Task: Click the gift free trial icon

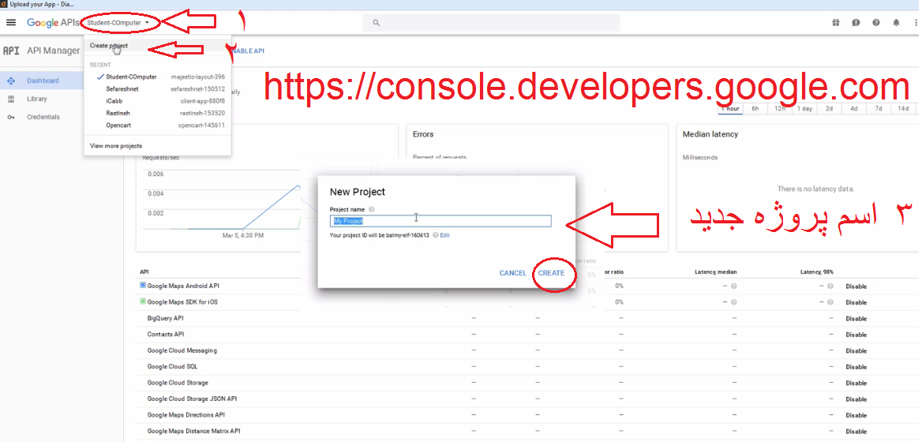Action: [x=836, y=23]
